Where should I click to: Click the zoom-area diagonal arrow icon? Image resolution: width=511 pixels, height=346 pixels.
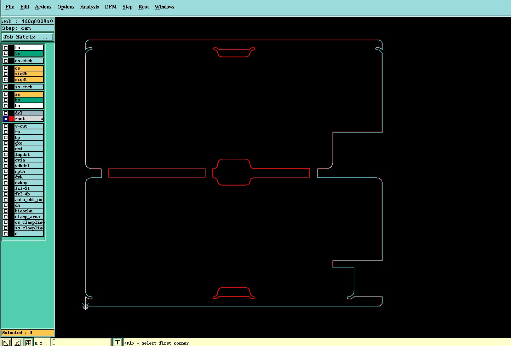click(x=6, y=342)
